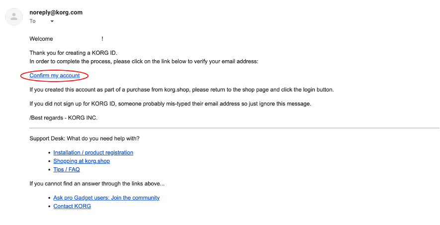The width and height of the screenshot is (440, 225).
Task: Click the Best regards KORG INC. signature
Action: click(64, 118)
